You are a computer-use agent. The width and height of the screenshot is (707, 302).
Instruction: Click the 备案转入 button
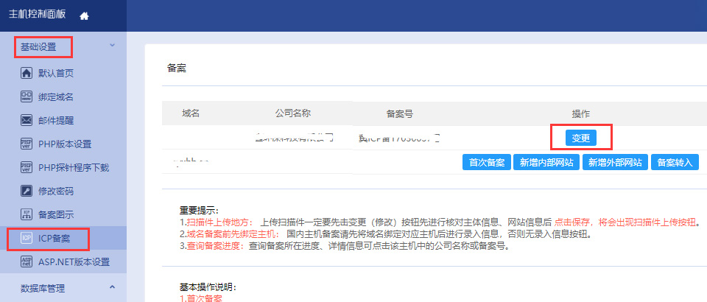pyautogui.click(x=675, y=163)
